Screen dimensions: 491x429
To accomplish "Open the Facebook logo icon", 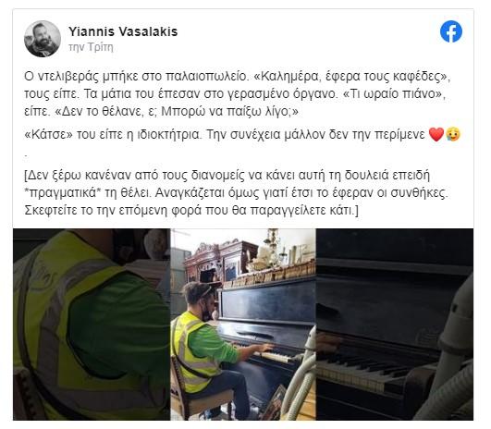I will tap(451, 31).
